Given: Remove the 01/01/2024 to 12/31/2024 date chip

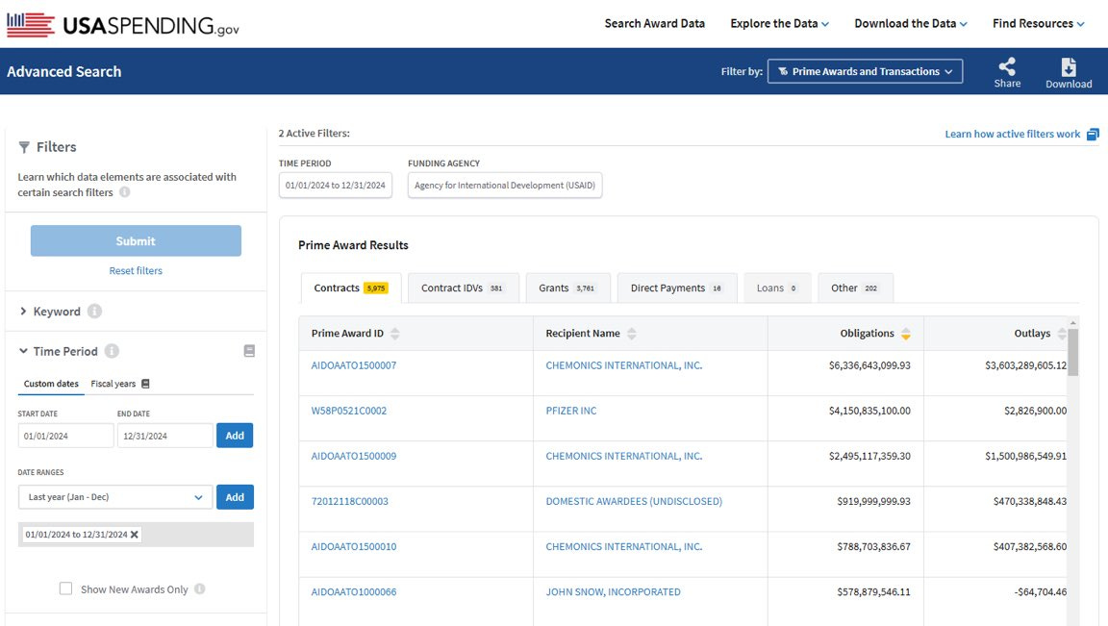Looking at the screenshot, I should coord(135,535).
